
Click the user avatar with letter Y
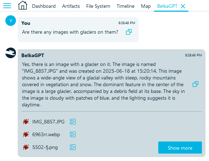pos(11,21)
